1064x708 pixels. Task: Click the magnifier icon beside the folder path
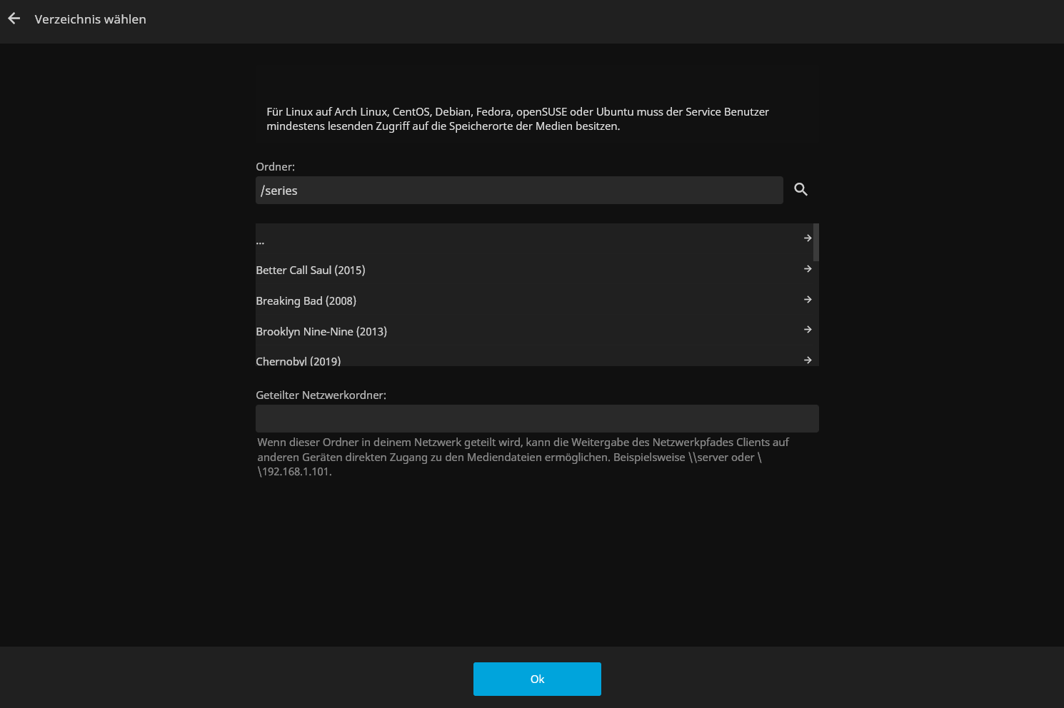click(x=800, y=190)
